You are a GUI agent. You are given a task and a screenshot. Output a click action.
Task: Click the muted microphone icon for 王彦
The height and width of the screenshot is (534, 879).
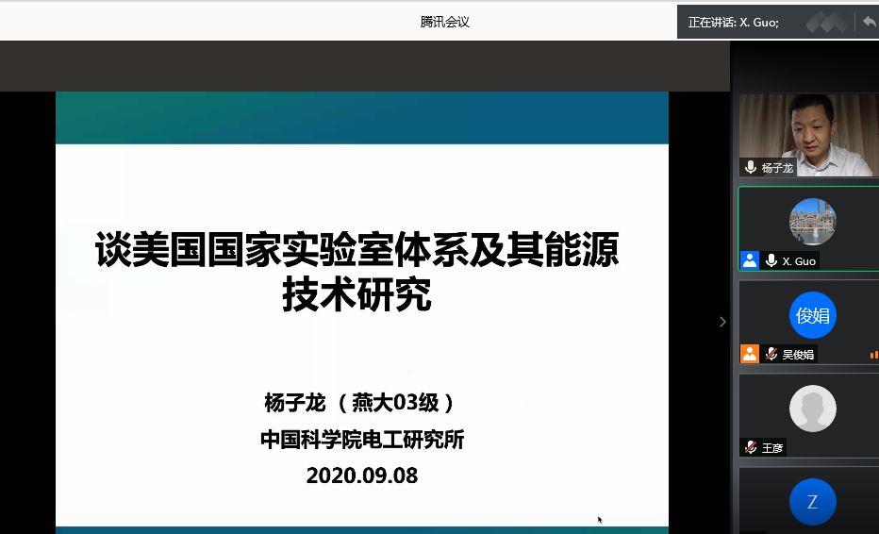[x=751, y=447]
